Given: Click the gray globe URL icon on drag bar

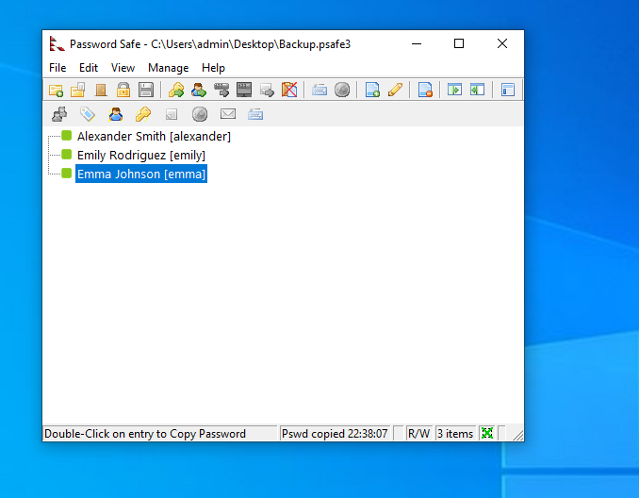Looking at the screenshot, I should click(200, 114).
